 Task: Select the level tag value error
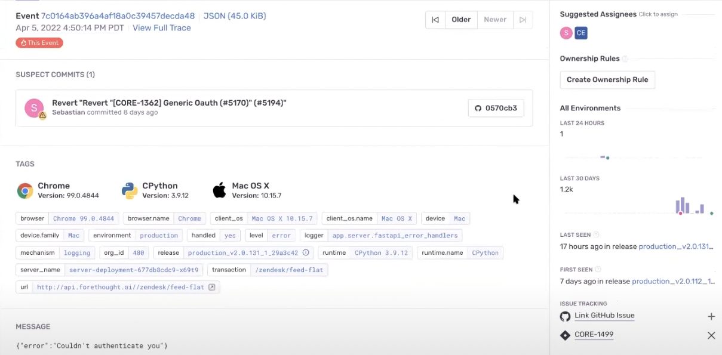281,236
